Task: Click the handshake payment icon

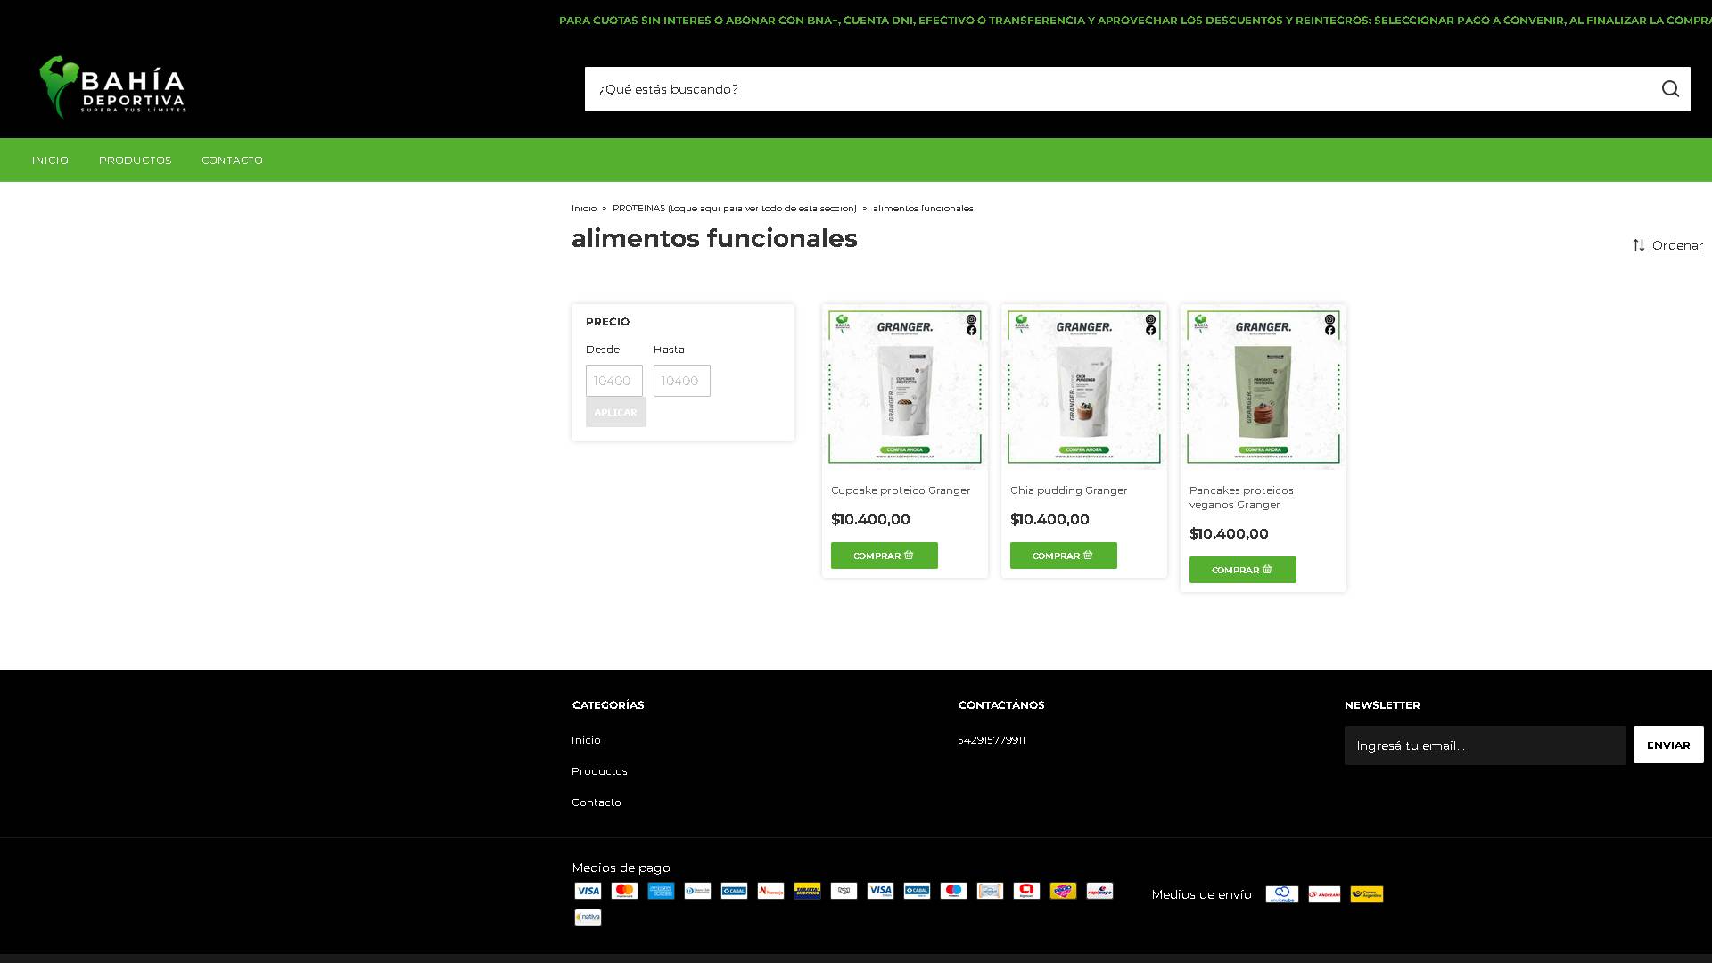Action: click(844, 891)
